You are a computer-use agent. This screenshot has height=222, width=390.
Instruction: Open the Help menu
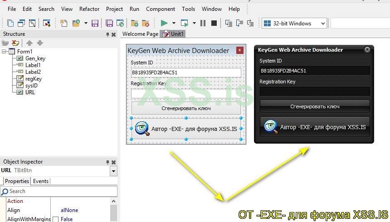click(x=234, y=9)
